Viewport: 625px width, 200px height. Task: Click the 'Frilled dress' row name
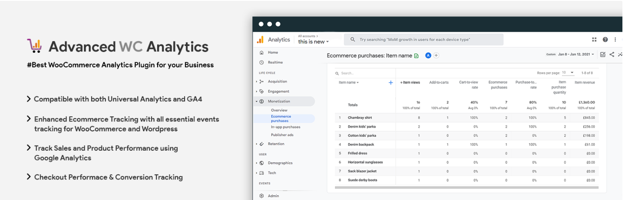coord(357,153)
